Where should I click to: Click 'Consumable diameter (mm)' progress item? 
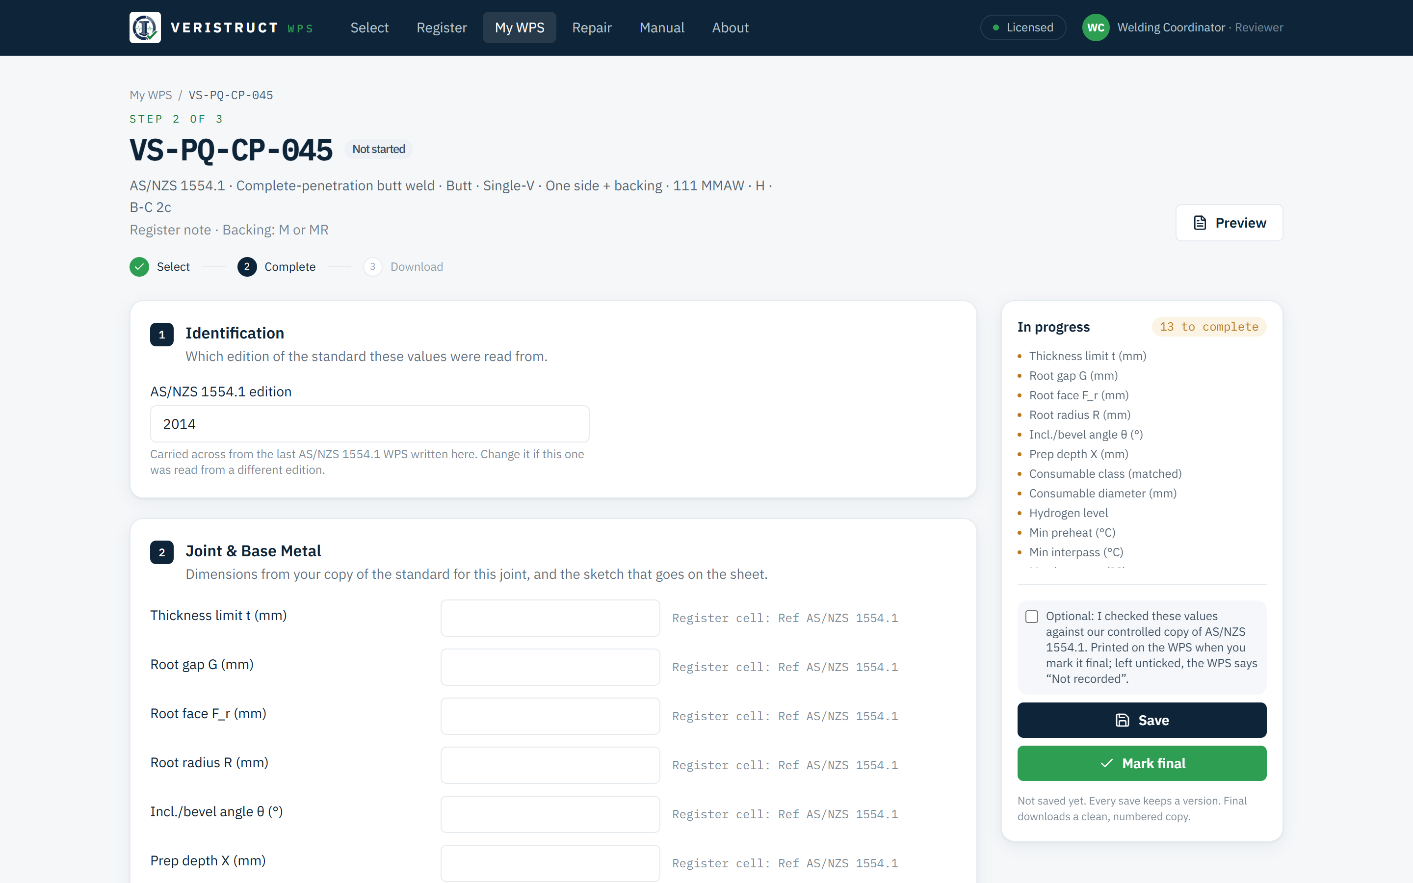click(x=1102, y=493)
